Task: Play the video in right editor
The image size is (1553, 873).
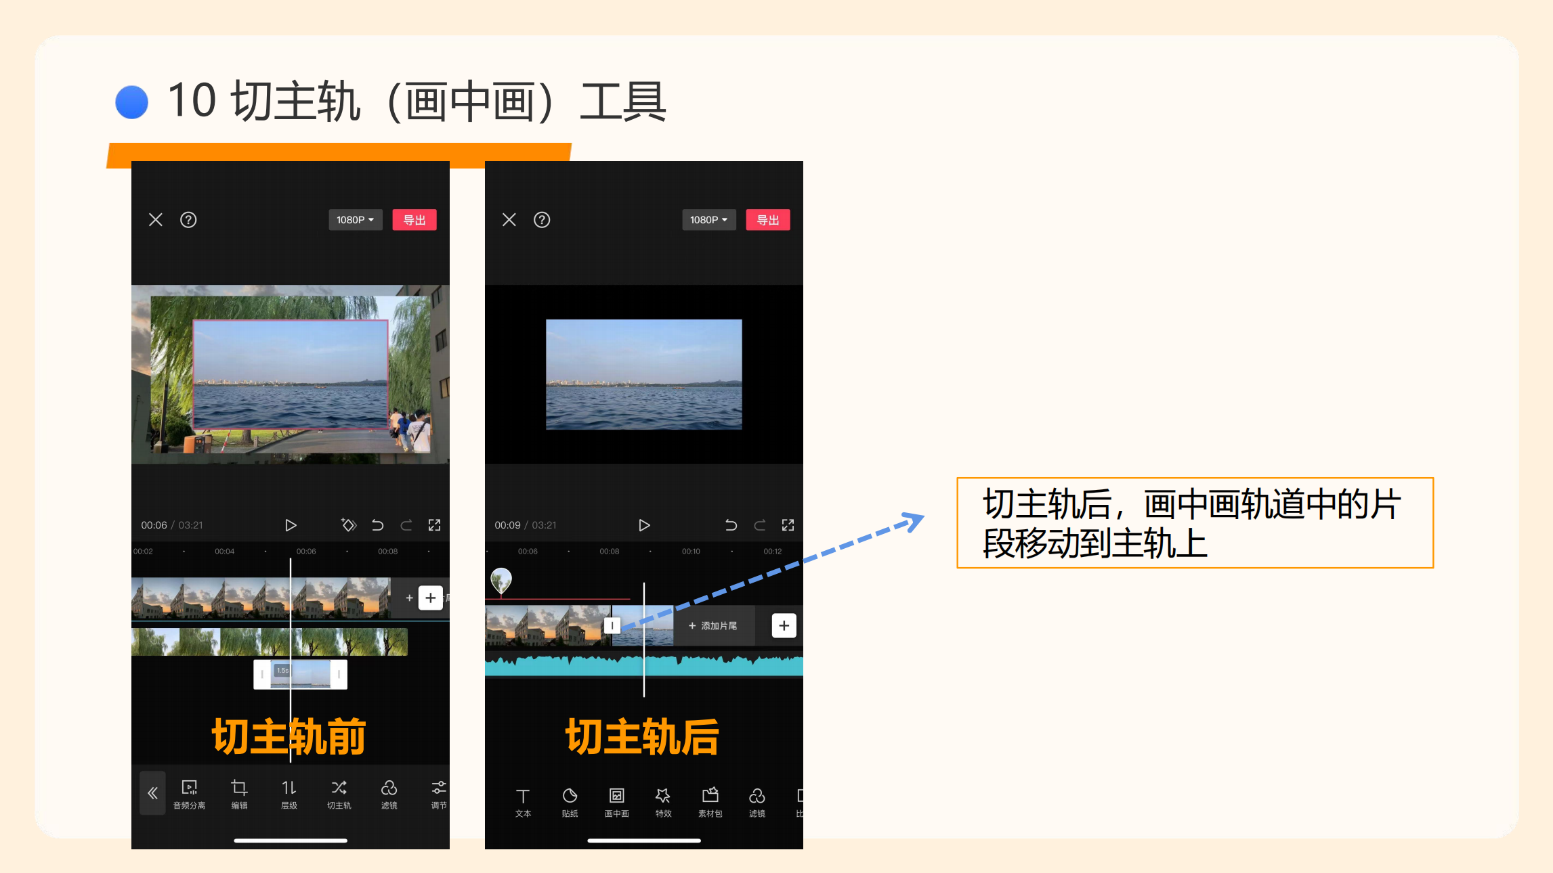Action: (644, 525)
